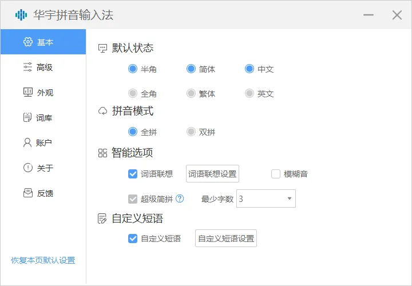
Task: Open the 反馈 tab
Action: 43,193
